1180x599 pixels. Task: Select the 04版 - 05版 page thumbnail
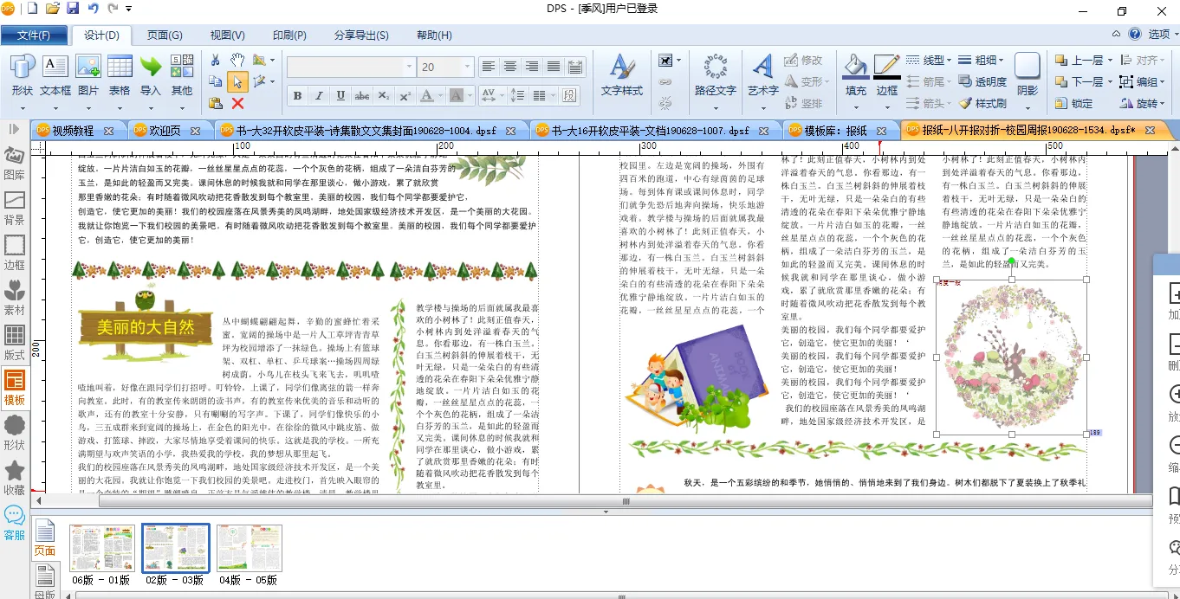tap(249, 555)
